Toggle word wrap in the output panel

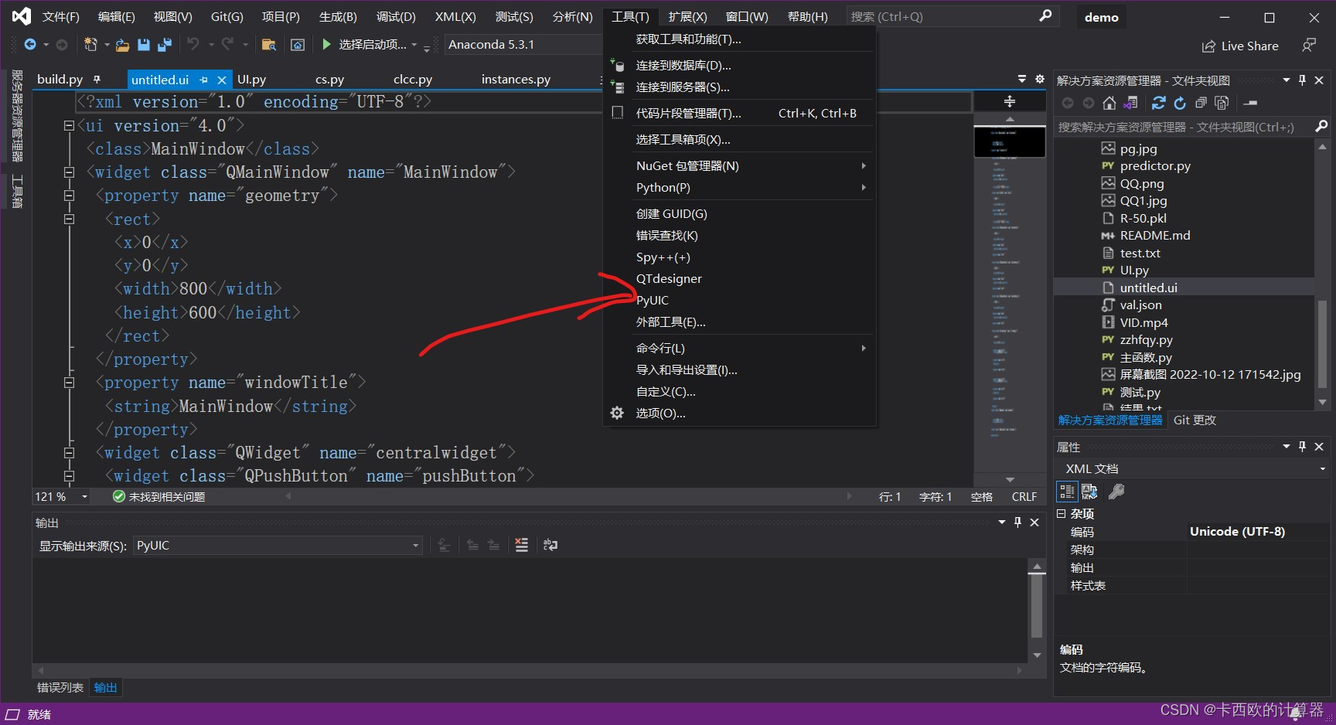(550, 545)
